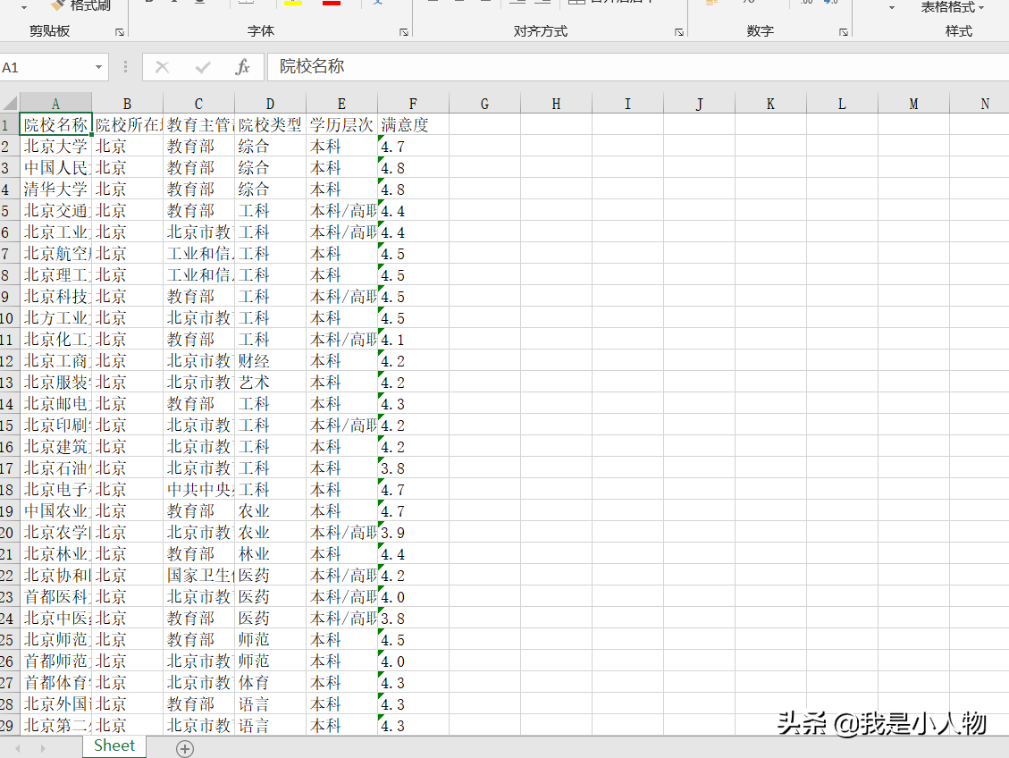
Task: Select column N header
Action: coord(980,104)
